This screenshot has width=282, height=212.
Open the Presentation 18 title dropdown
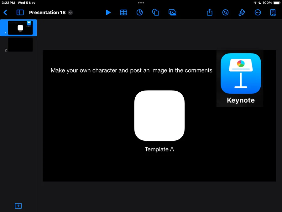click(x=70, y=13)
